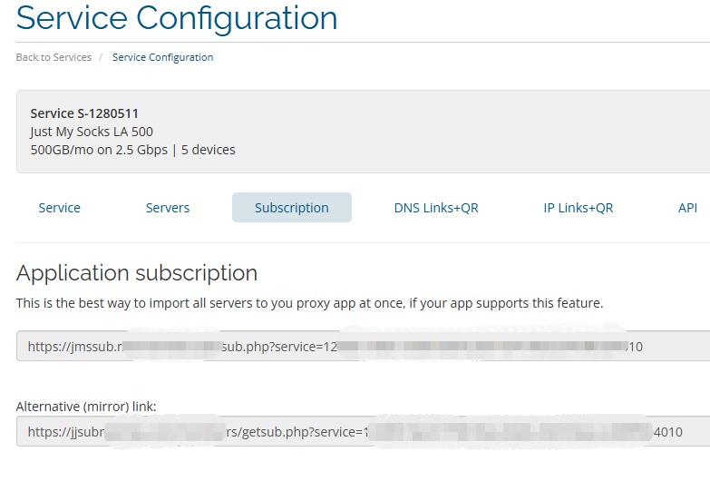Click the jmssub application subscription URL field

(363, 346)
